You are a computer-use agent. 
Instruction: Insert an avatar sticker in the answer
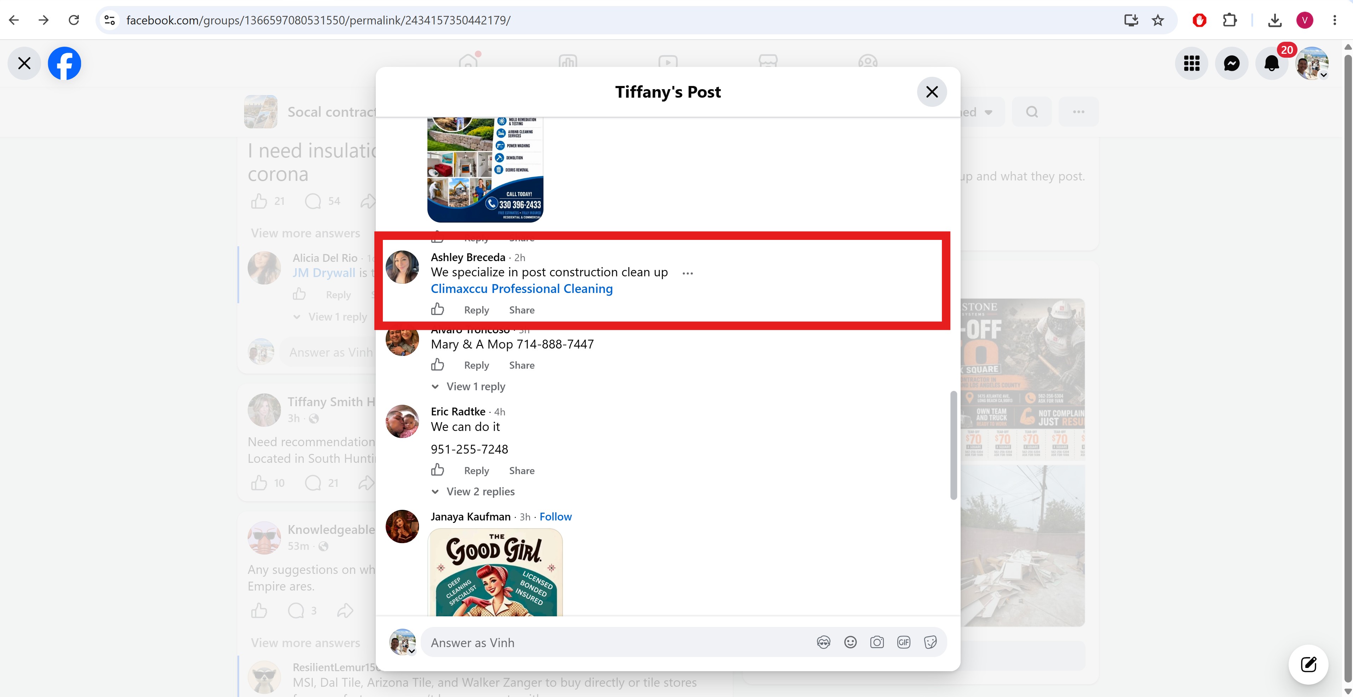tap(824, 643)
